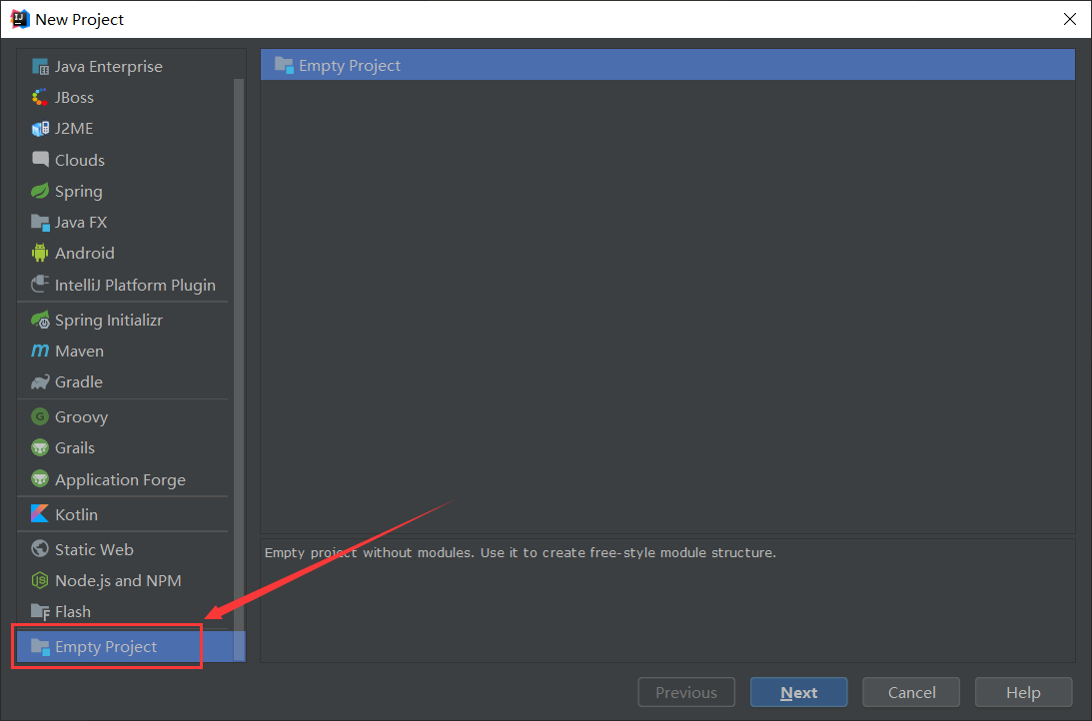This screenshot has width=1092, height=721.
Task: Select the Android robot icon
Action: [40, 254]
